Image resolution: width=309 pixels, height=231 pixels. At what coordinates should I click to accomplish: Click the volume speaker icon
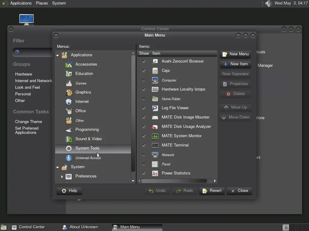click(268, 3)
